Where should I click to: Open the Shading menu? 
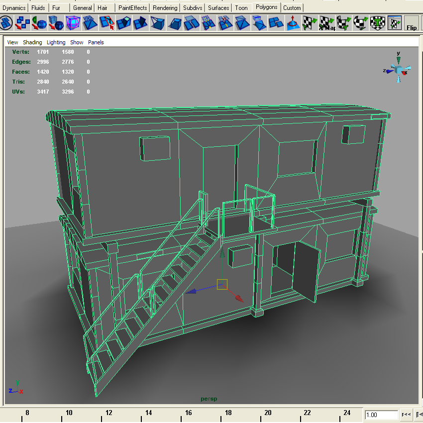click(32, 42)
